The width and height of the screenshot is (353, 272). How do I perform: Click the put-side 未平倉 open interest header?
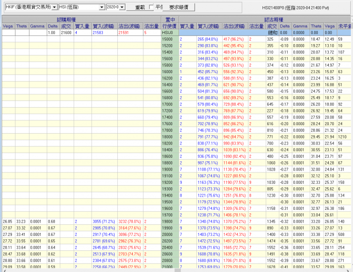(344, 26)
